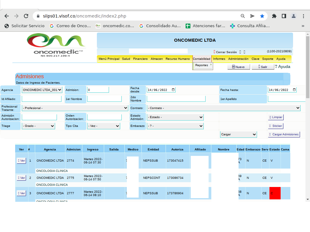Click the bookmark star icon
Image resolution: width=310 pixels, height=232 pixels.
262,16
